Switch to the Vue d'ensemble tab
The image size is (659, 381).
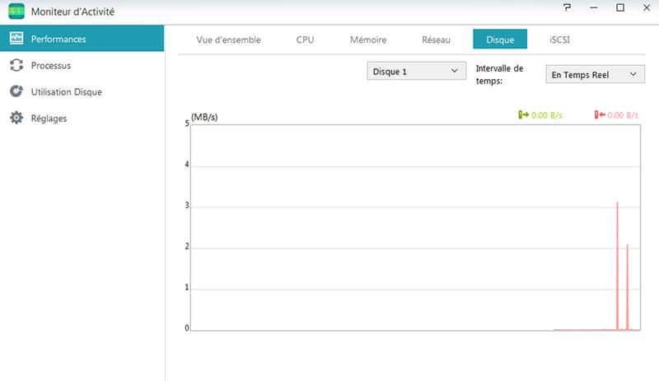pyautogui.click(x=229, y=39)
